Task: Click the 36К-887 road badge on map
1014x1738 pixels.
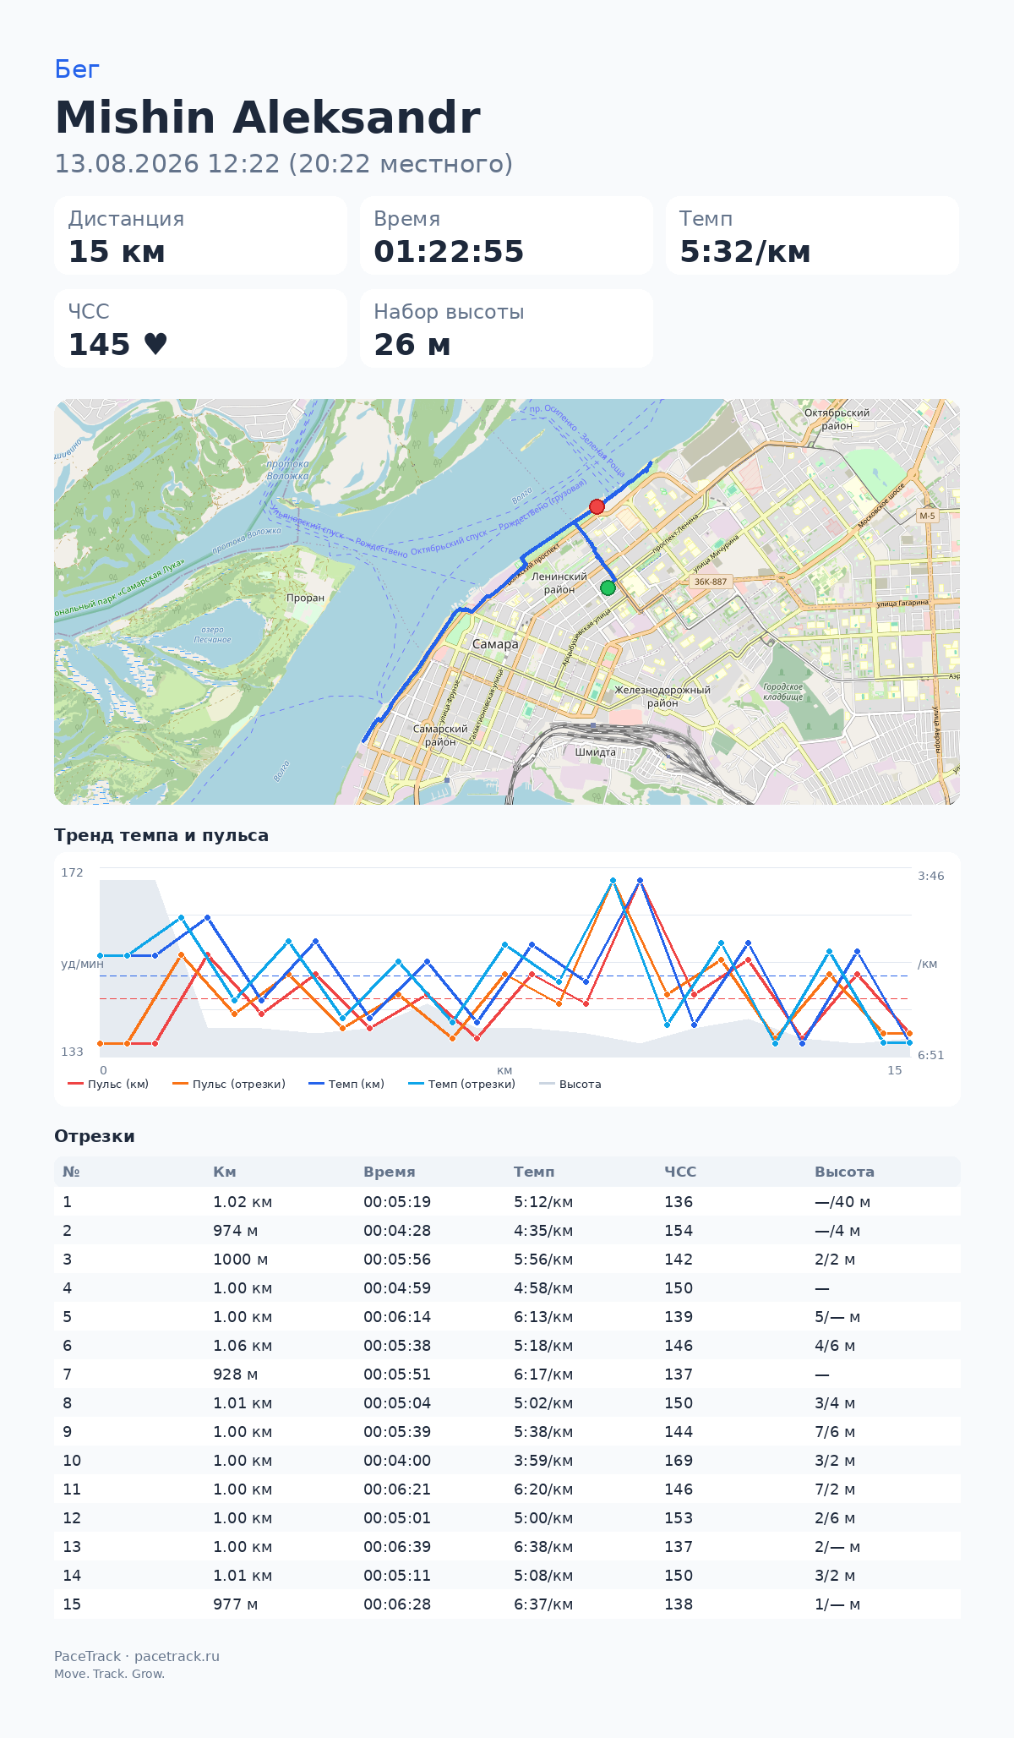Action: click(x=711, y=582)
